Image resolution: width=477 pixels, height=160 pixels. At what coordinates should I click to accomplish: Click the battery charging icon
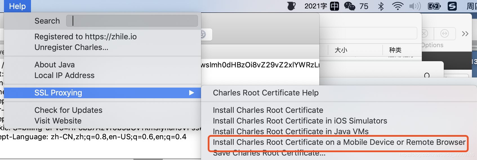point(434,6)
